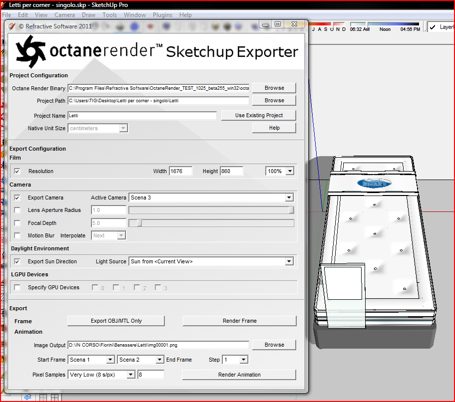The height and width of the screenshot is (402, 455).
Task: Click the dotted-grid icon in bottom bar
Action: click(x=43, y=398)
